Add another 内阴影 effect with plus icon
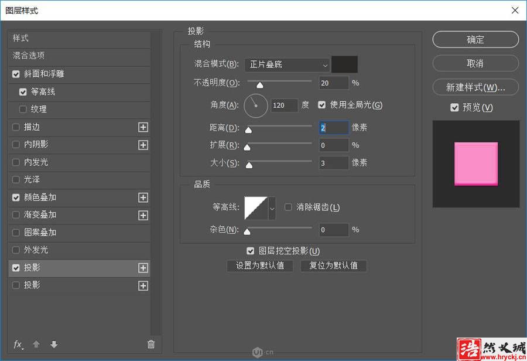 143,145
